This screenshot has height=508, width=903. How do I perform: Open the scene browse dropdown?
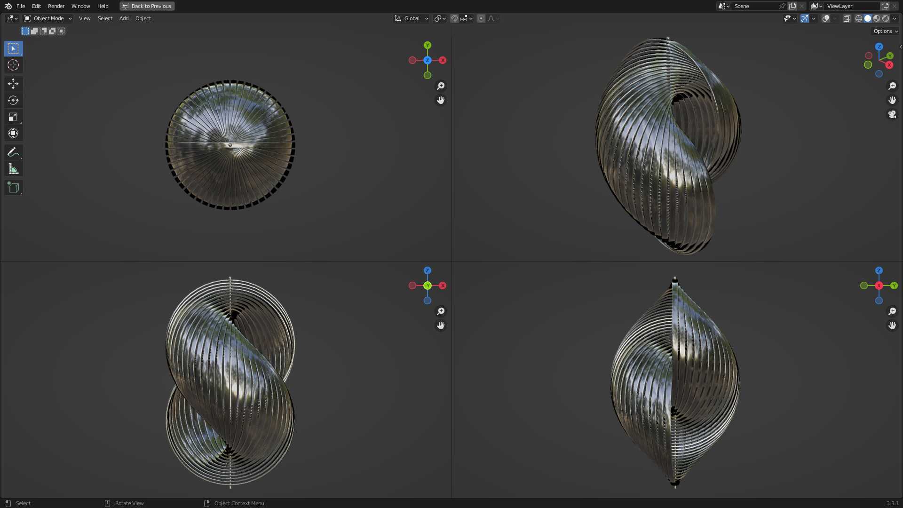pos(724,6)
